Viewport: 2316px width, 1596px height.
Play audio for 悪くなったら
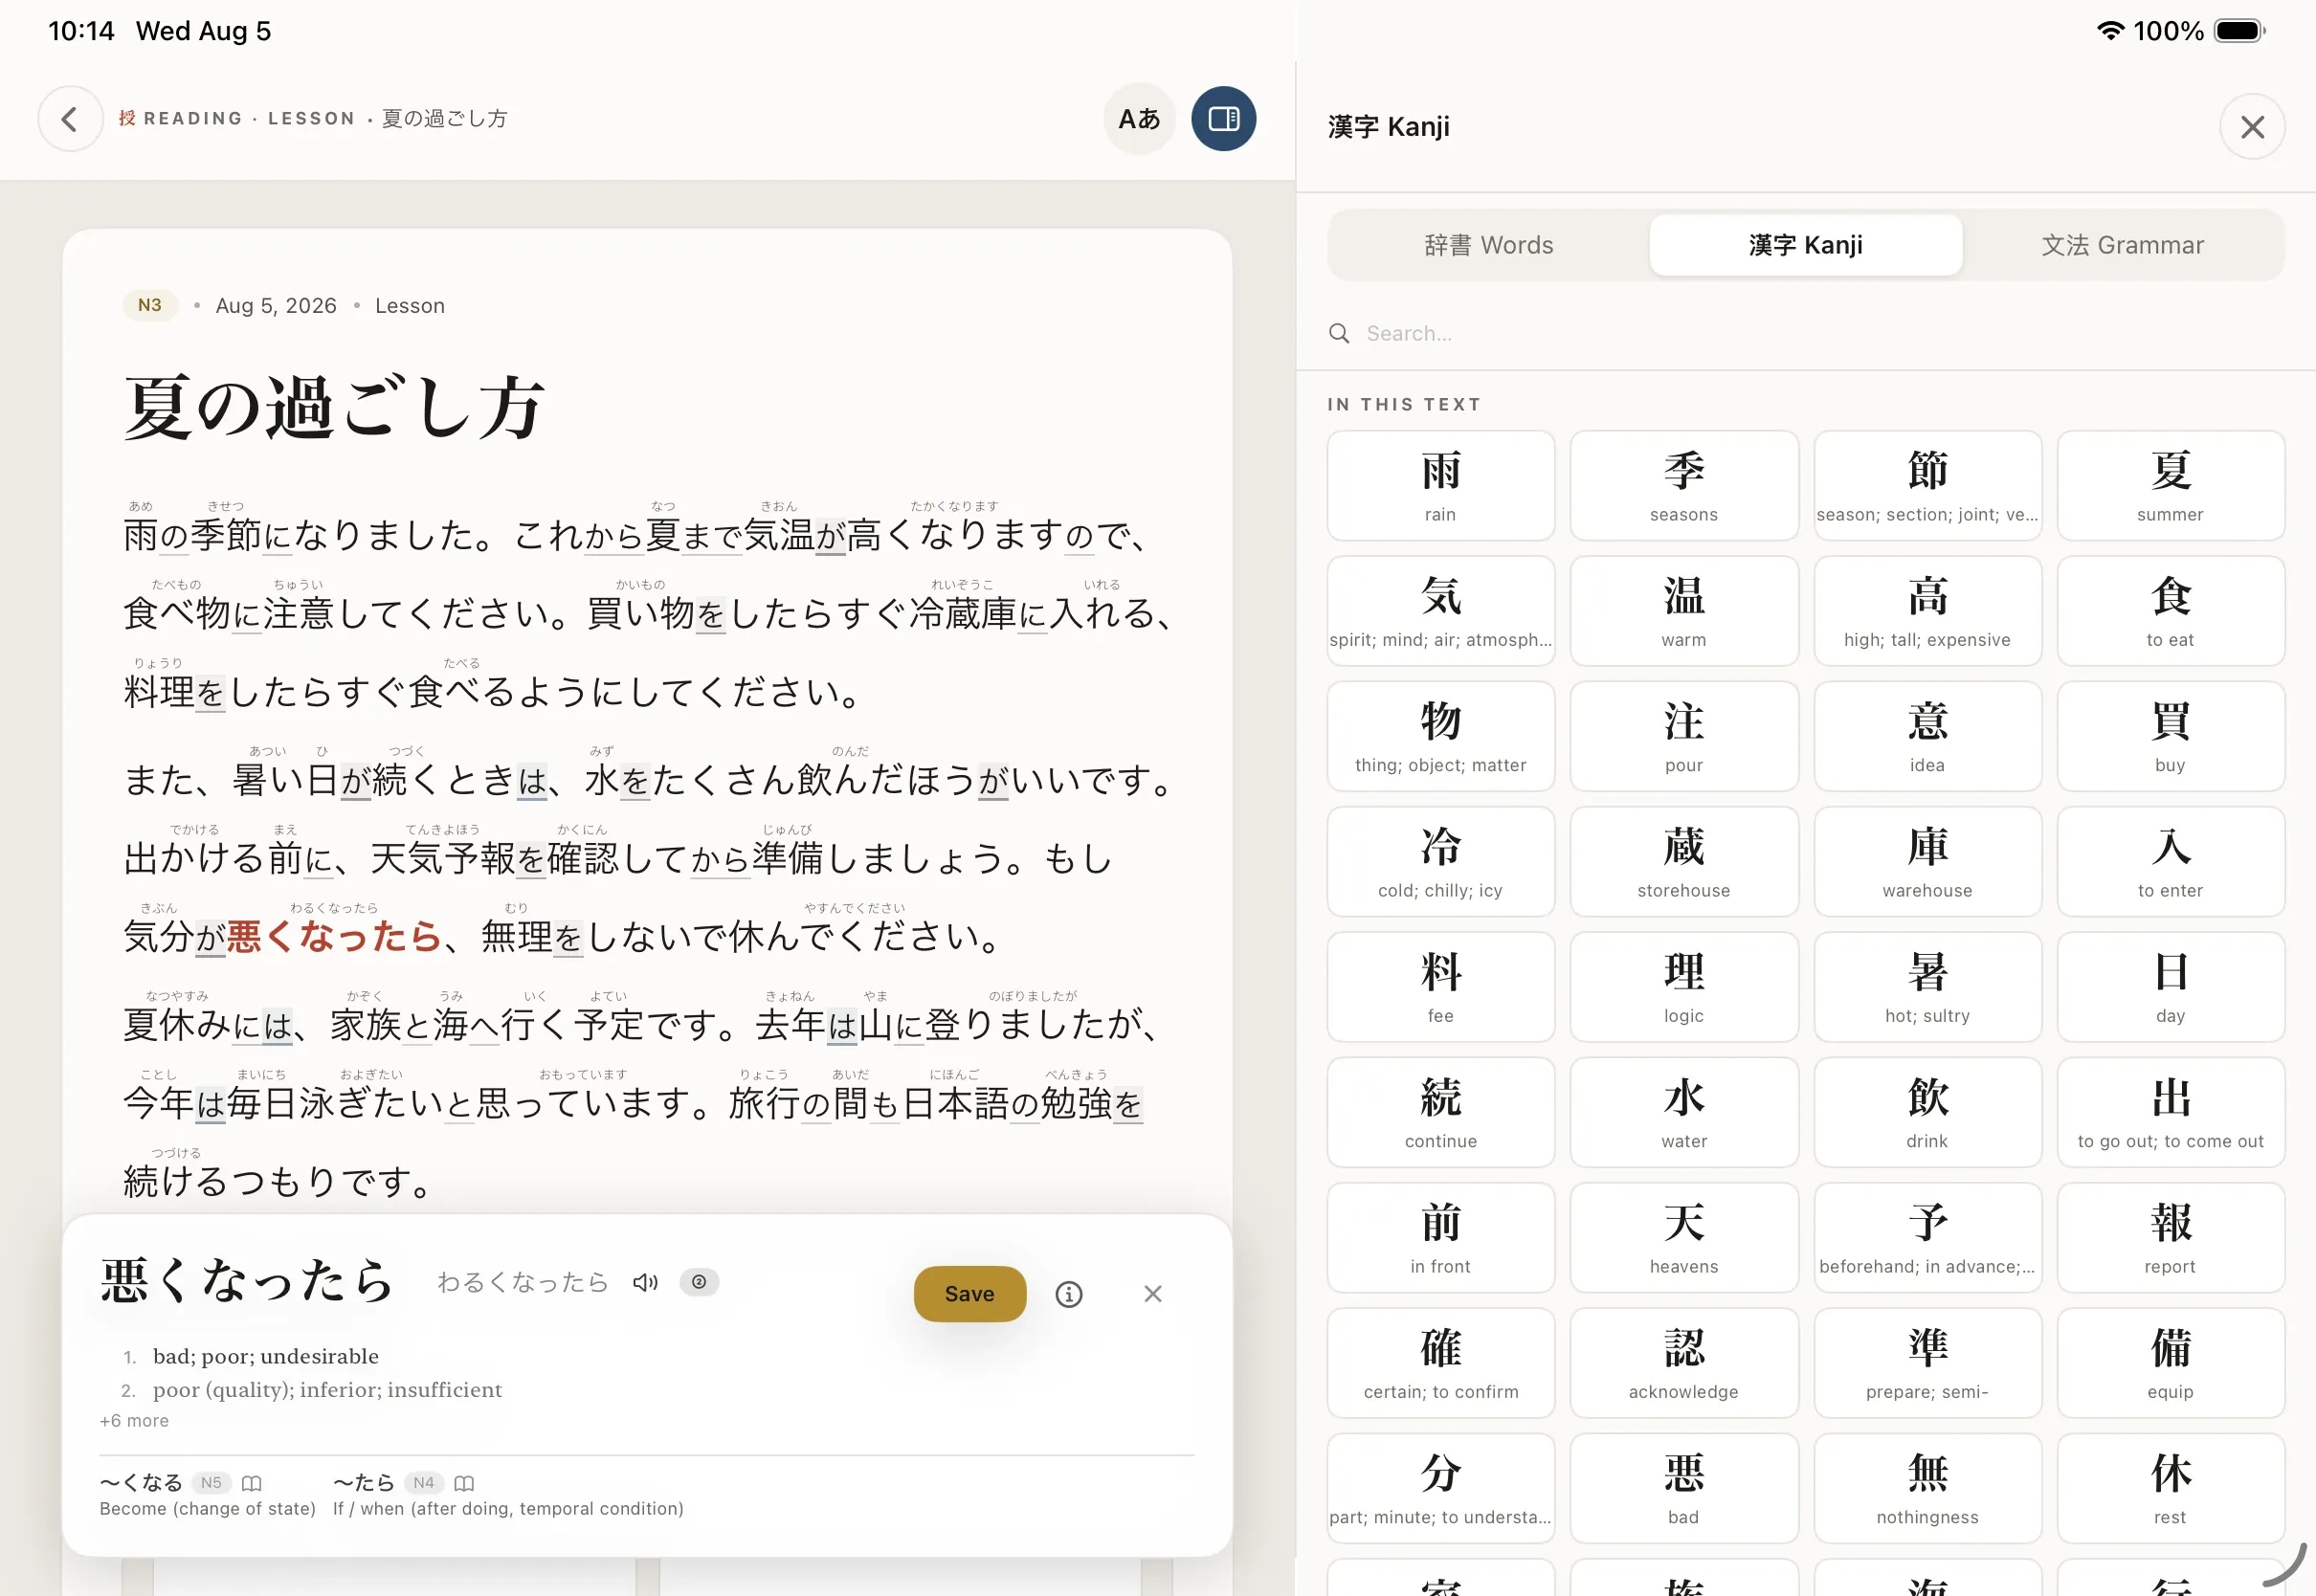(x=645, y=1282)
